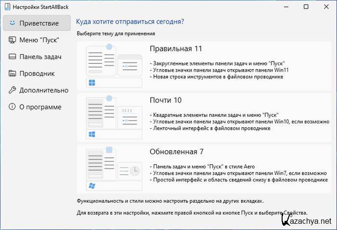Maximize the StartAllBack settings window

pos(306,7)
